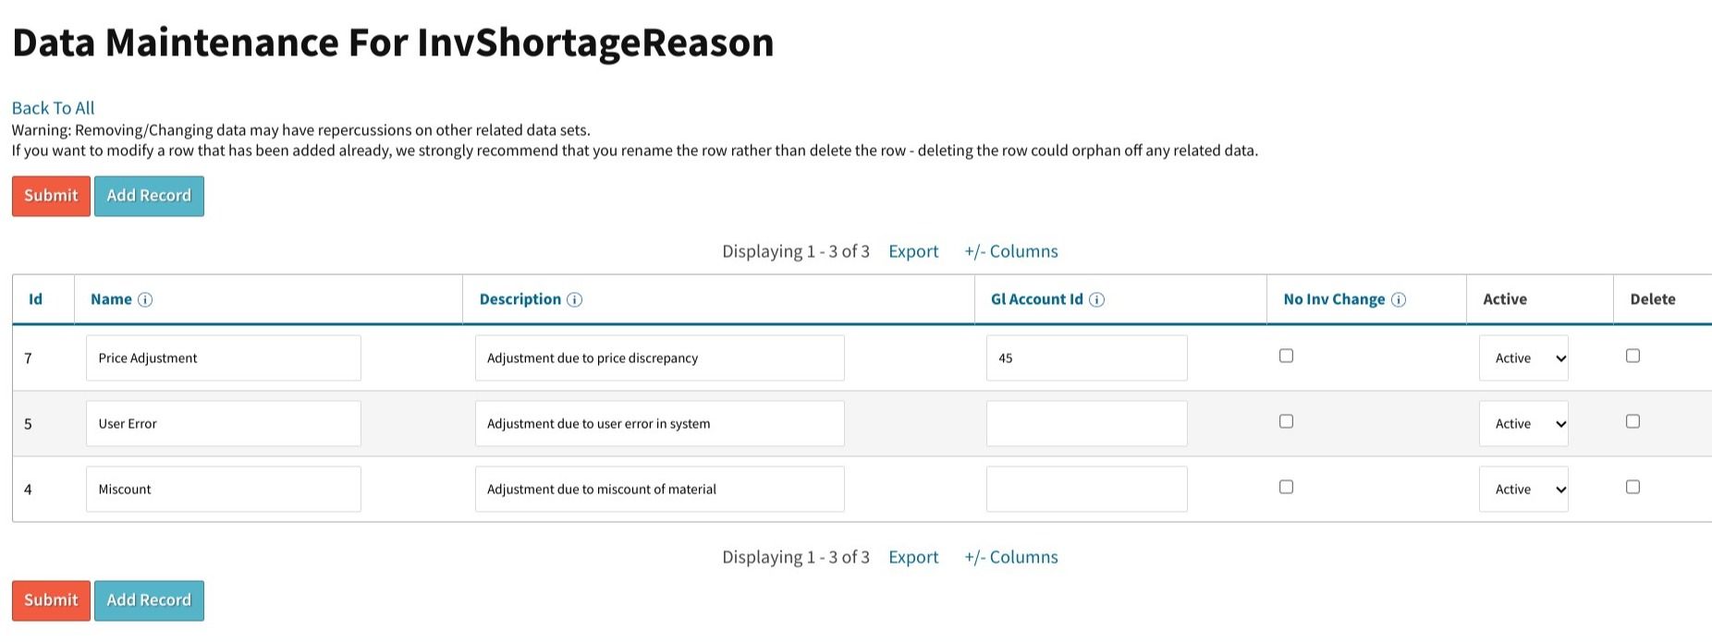
Task: Click the top Export link
Action: click(913, 251)
